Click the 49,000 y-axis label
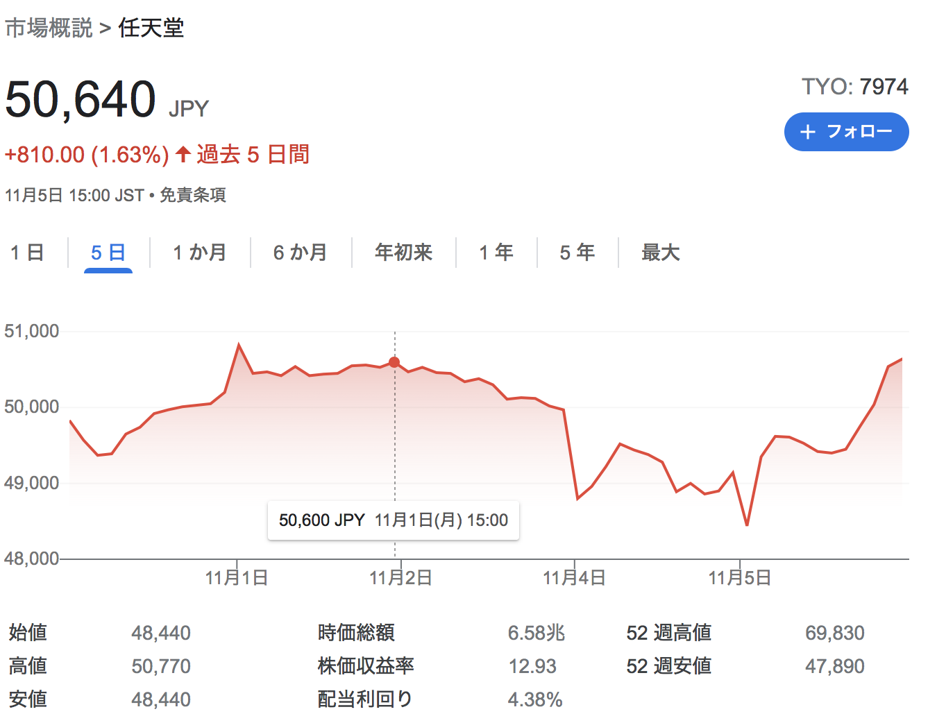Image resolution: width=937 pixels, height=723 pixels. [x=32, y=483]
